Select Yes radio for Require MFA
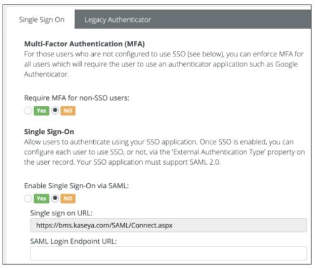315x268 pixels. [x=28, y=110]
